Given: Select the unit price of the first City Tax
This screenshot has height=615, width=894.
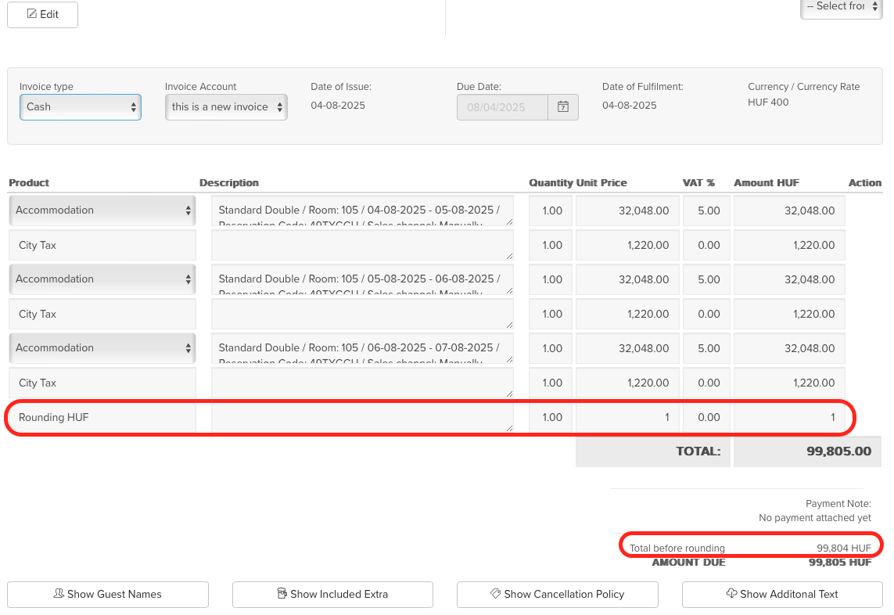Looking at the screenshot, I should [627, 245].
